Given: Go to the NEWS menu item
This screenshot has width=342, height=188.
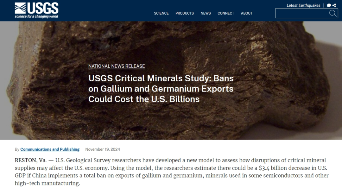Looking at the screenshot, I should click(206, 13).
